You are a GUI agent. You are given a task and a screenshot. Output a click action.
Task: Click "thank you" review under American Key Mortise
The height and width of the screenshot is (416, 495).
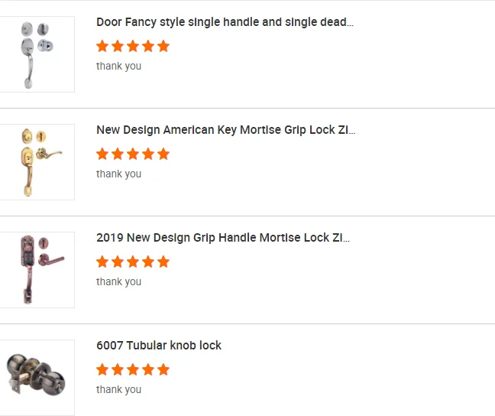pos(118,174)
